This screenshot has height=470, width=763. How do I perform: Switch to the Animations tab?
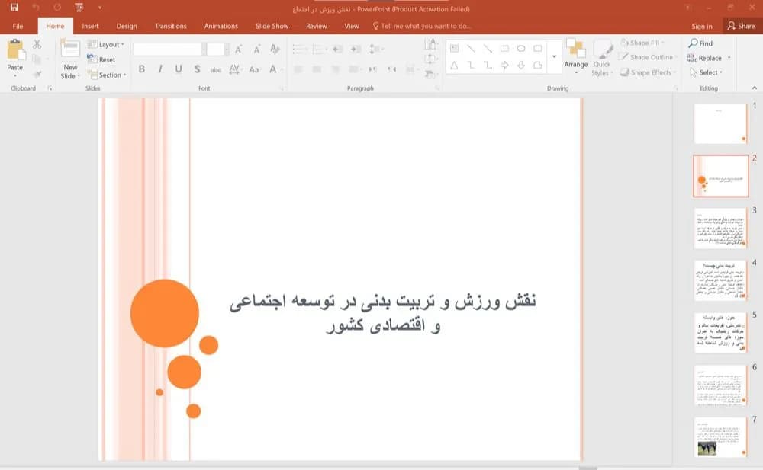pyautogui.click(x=221, y=26)
